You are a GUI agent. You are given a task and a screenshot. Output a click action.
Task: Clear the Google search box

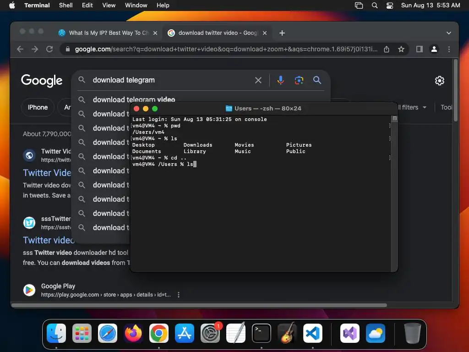pyautogui.click(x=258, y=80)
